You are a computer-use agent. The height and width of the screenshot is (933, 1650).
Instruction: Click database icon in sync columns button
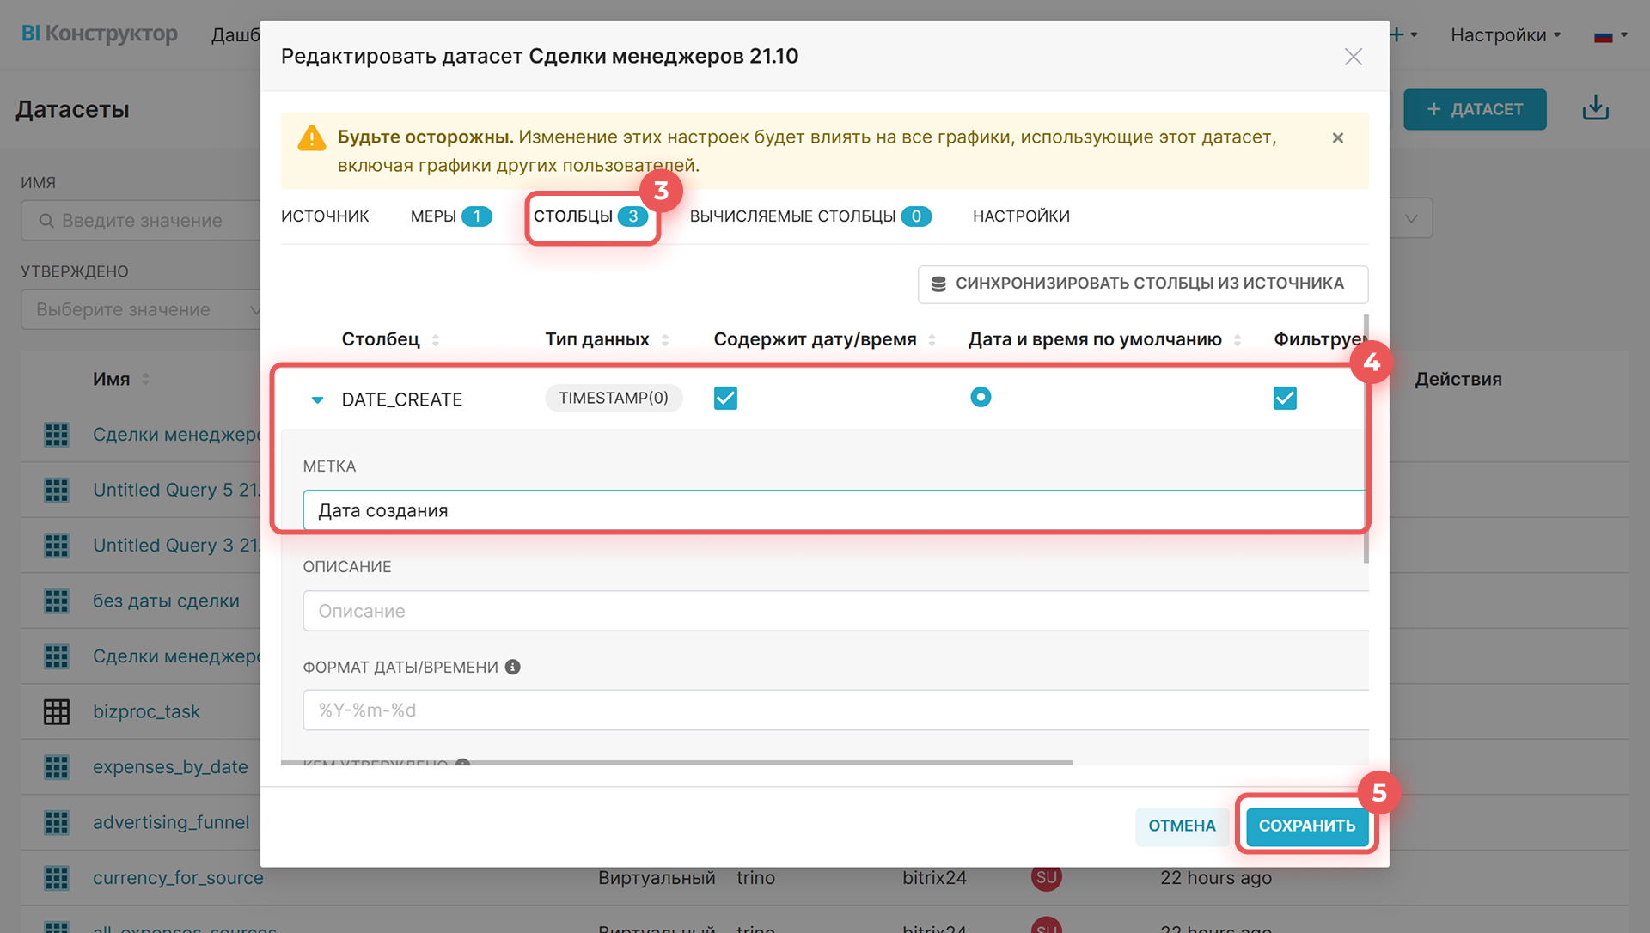point(938,284)
